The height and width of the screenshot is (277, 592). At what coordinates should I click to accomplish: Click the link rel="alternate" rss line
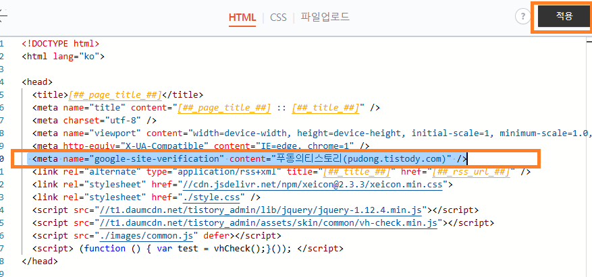click(281, 172)
